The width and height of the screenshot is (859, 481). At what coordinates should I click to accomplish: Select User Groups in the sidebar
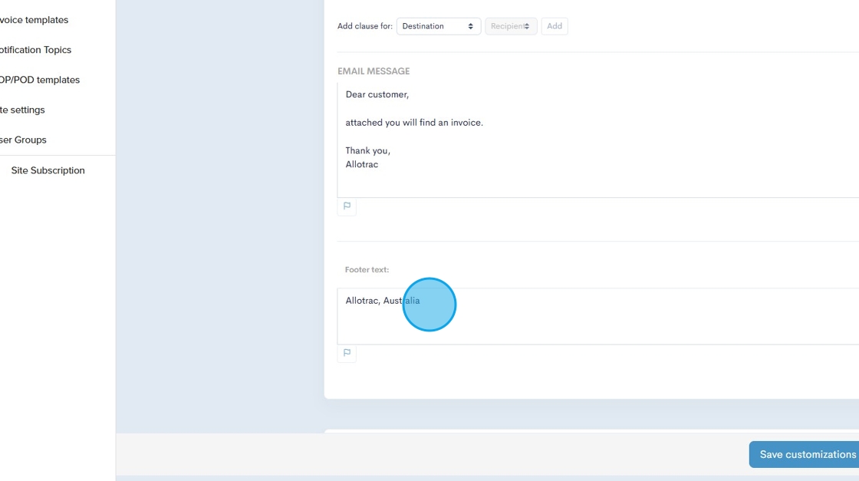coord(23,140)
